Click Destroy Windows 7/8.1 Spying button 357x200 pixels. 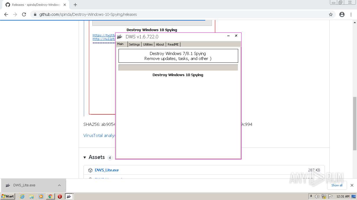coord(178,56)
